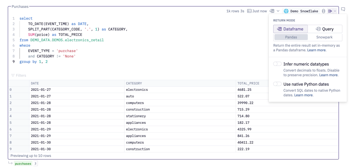353x168 pixels.
Task: Click the Filters button above the table
Action: pos(18,75)
